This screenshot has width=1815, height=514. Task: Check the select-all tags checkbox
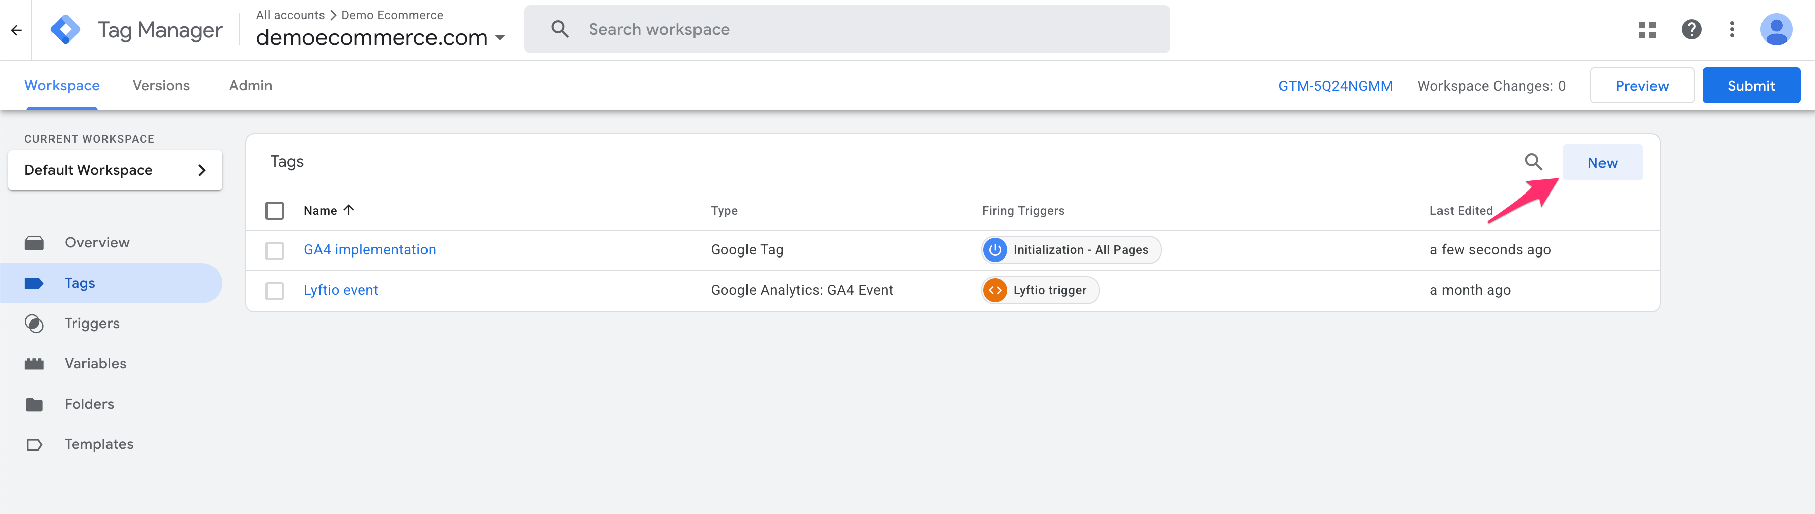pyautogui.click(x=275, y=210)
